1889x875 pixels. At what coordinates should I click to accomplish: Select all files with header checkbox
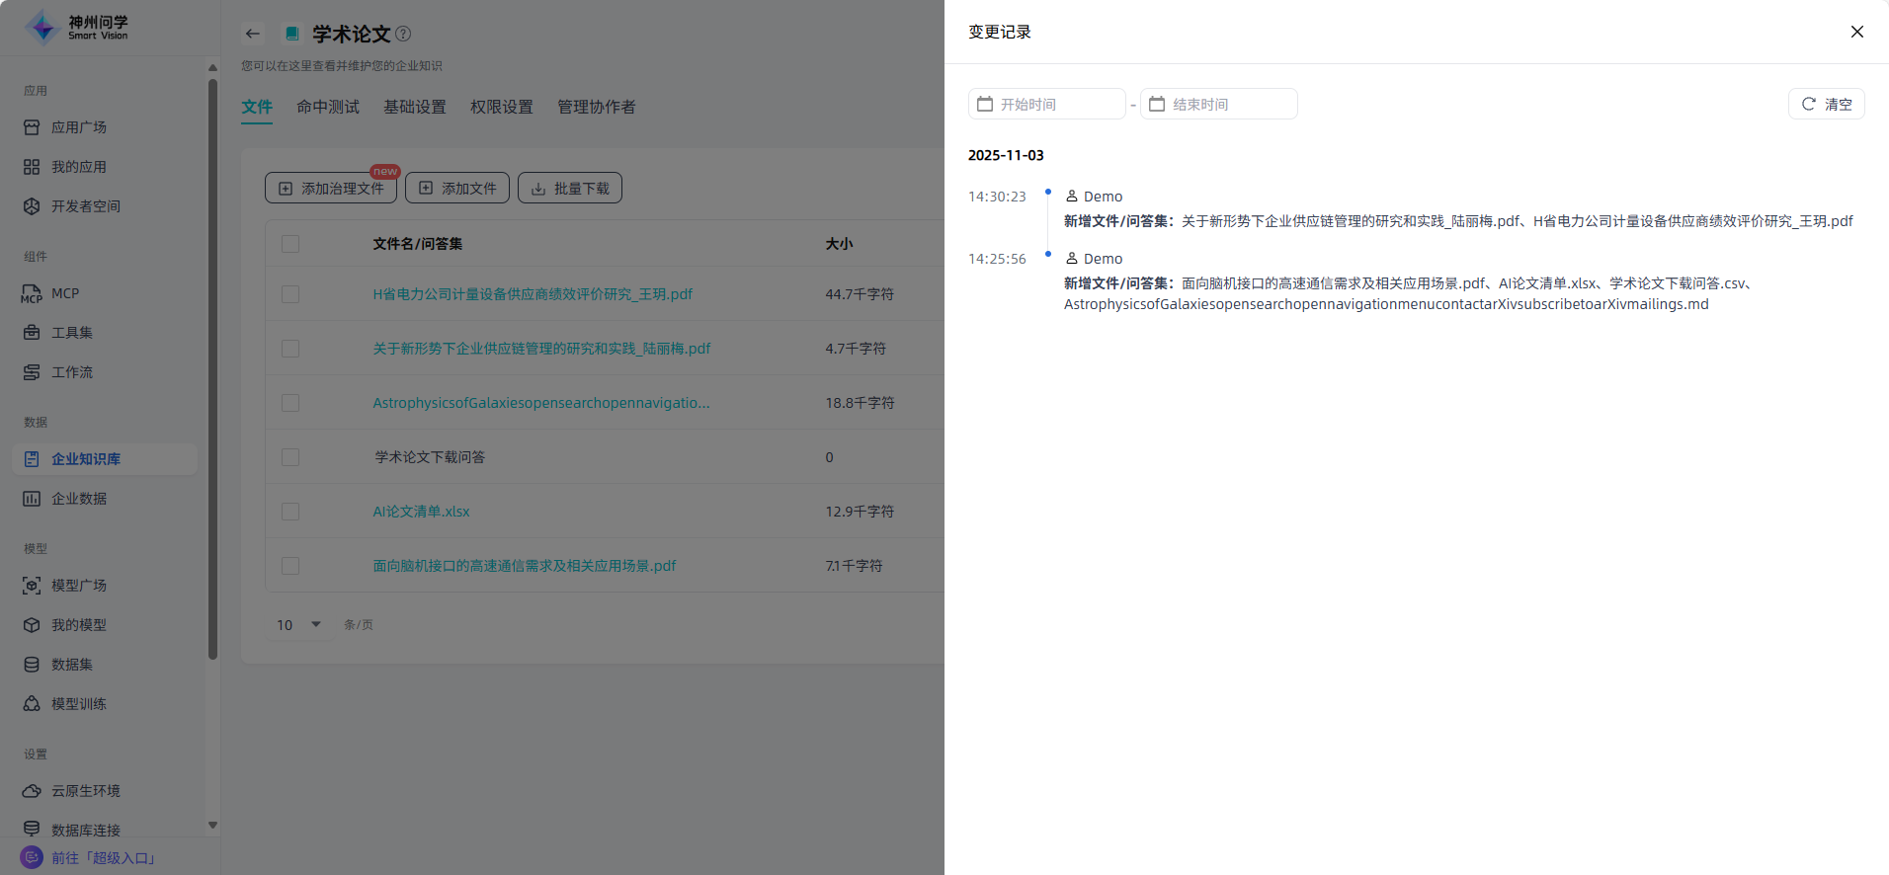pos(290,244)
